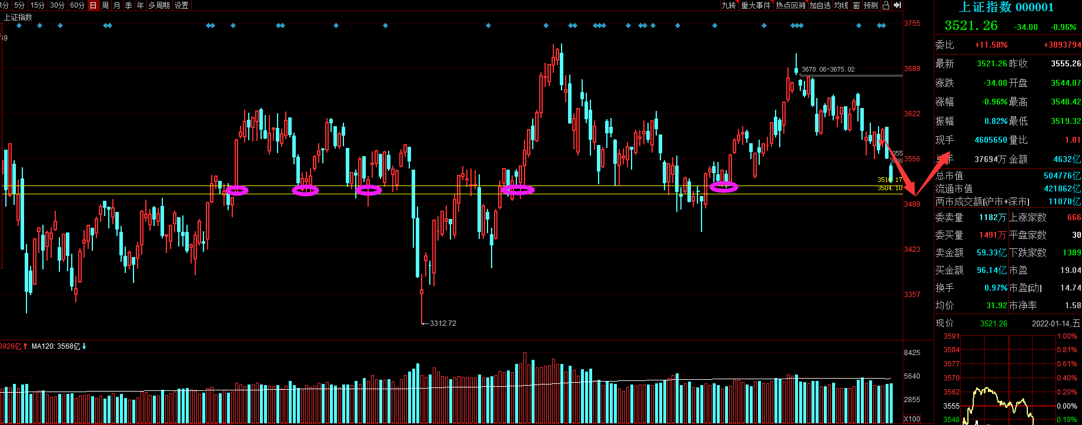This screenshot has height=425, width=1082.
Task: Toggle 重大事件 major events overlay
Action: point(756,5)
